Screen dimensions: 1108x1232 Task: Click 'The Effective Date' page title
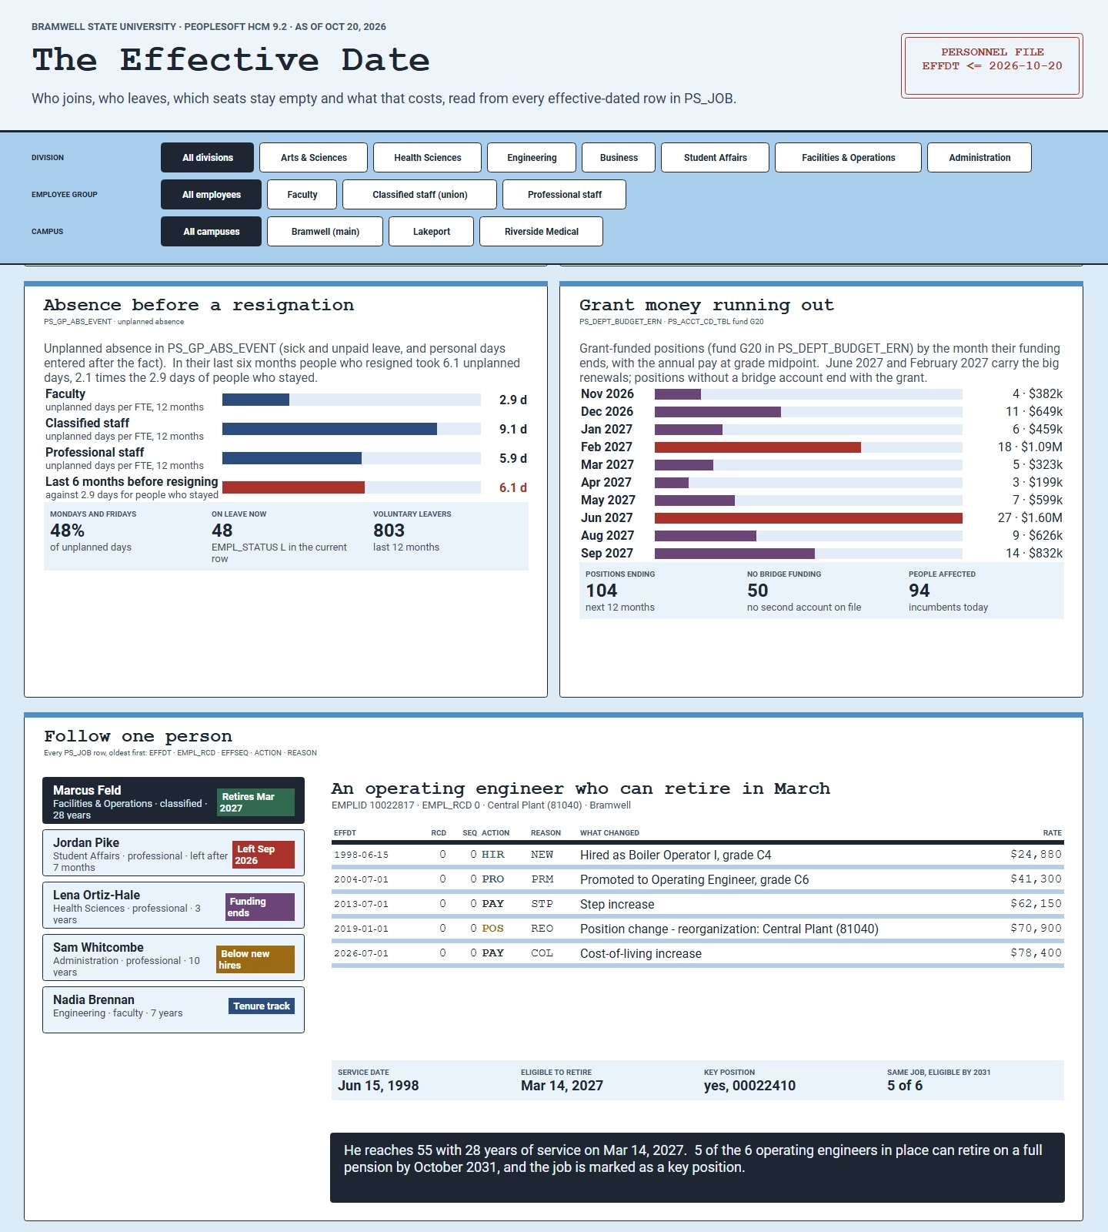click(x=231, y=60)
